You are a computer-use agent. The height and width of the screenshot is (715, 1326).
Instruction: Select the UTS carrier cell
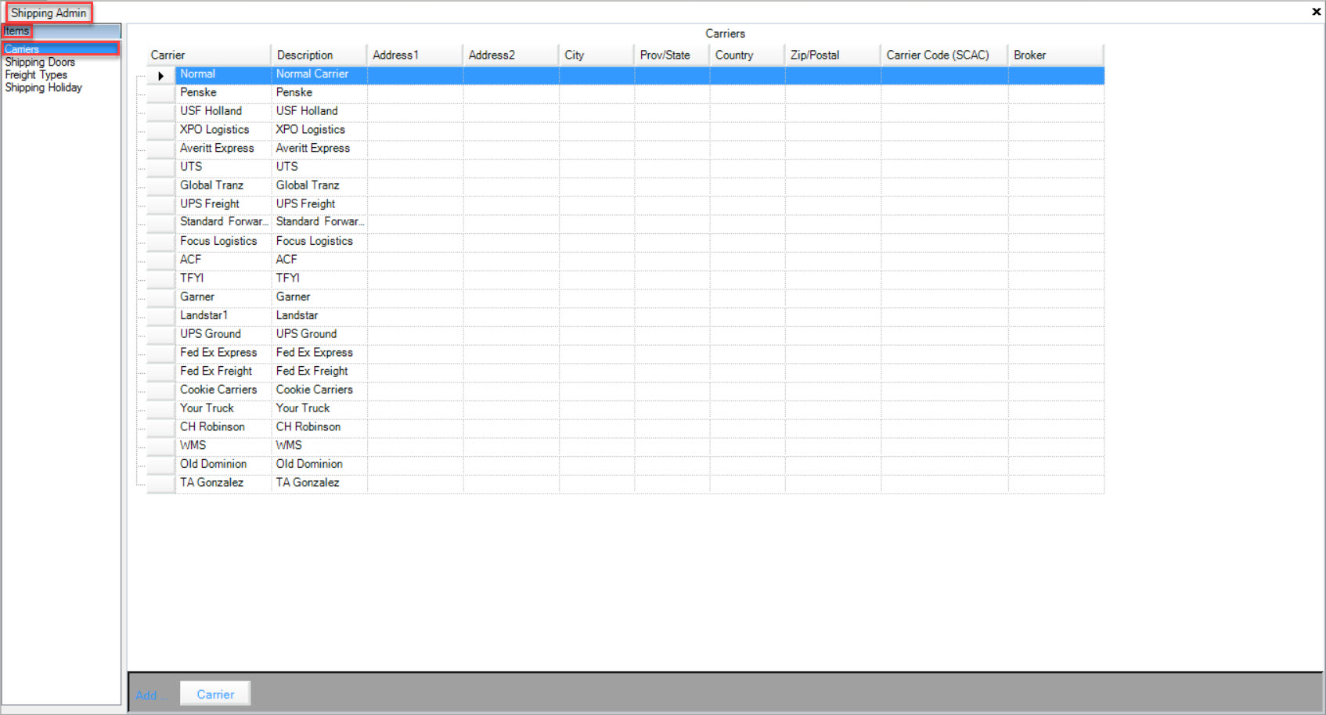223,167
